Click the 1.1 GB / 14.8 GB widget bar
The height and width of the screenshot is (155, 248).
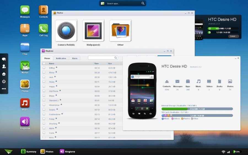coord(223,32)
